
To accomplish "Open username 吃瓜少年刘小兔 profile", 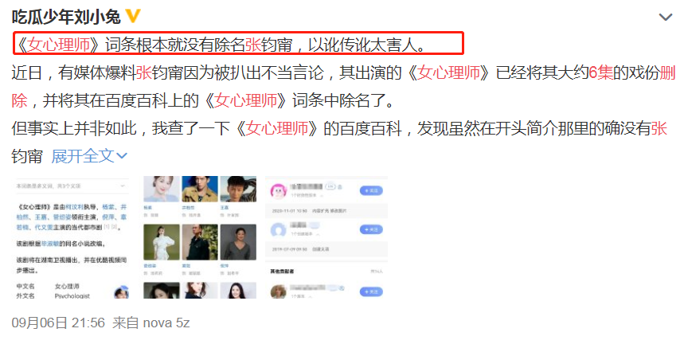I will [x=66, y=17].
